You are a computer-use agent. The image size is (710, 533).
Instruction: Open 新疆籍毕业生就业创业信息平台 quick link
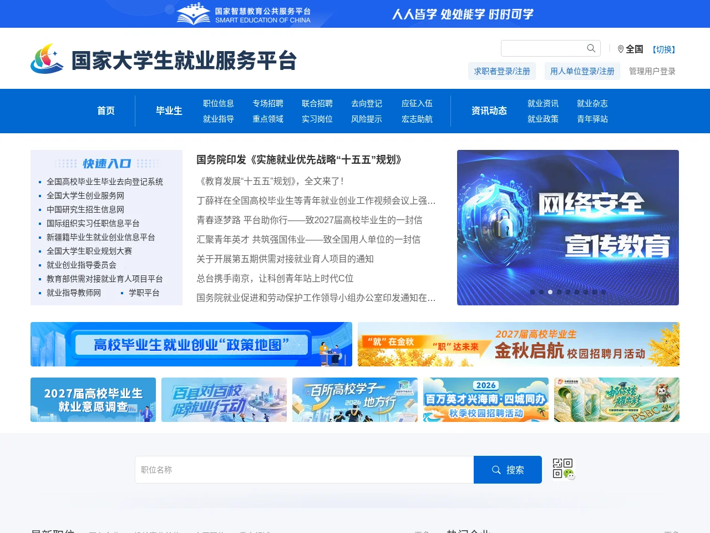pos(101,237)
